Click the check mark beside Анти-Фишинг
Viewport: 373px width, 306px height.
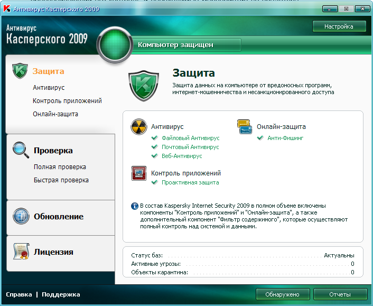(x=260, y=138)
